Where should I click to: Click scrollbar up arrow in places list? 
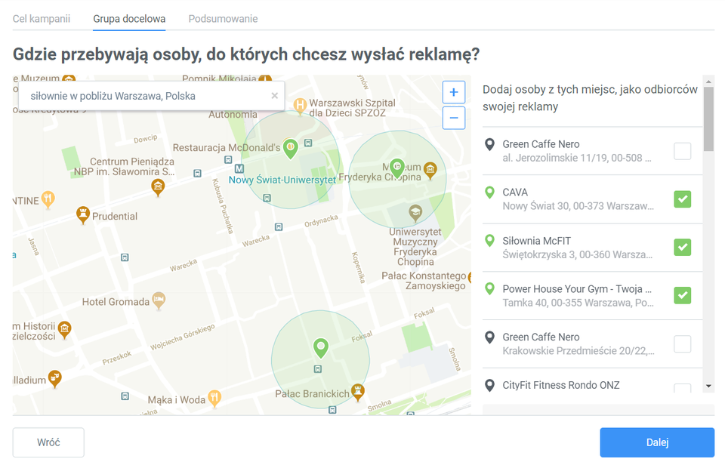pos(709,82)
